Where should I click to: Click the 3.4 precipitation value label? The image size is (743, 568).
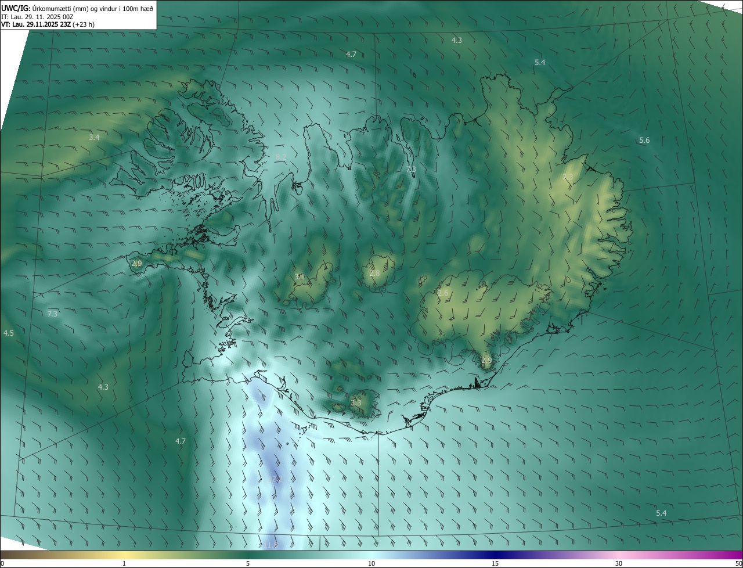coord(94,138)
